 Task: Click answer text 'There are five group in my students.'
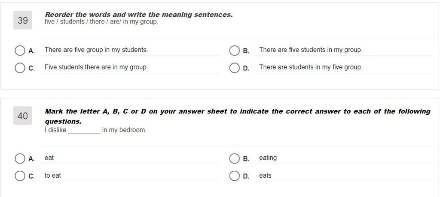[96, 50]
